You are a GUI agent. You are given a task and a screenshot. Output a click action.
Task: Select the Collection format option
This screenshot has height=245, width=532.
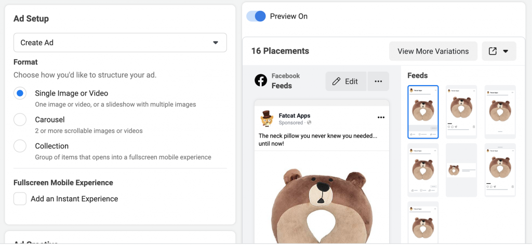pos(20,146)
